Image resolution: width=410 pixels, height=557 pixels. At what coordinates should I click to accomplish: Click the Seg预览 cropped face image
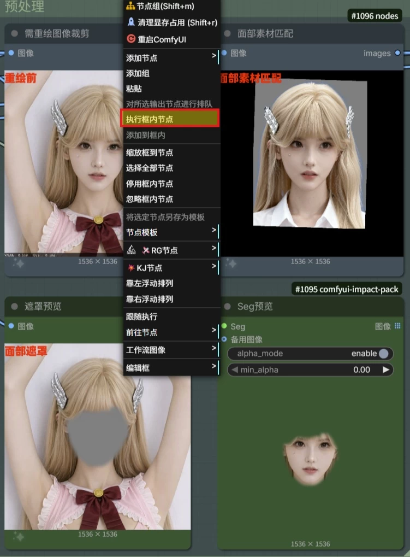[310, 458]
